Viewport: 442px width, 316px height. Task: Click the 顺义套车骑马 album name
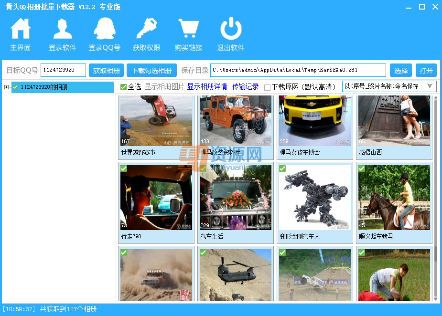pos(377,237)
